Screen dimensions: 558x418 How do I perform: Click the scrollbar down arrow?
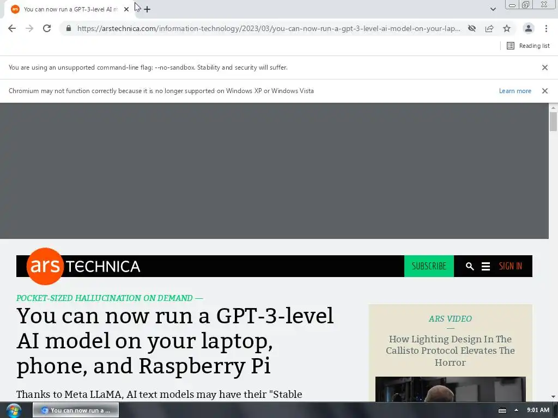coord(553,397)
